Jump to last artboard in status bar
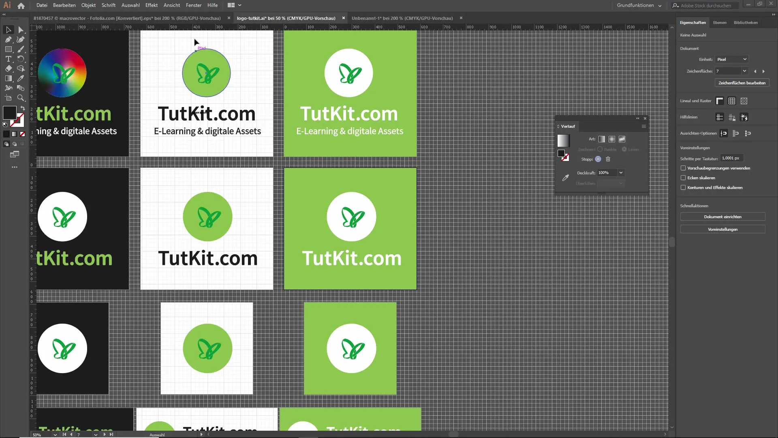The image size is (778, 438). [x=111, y=434]
